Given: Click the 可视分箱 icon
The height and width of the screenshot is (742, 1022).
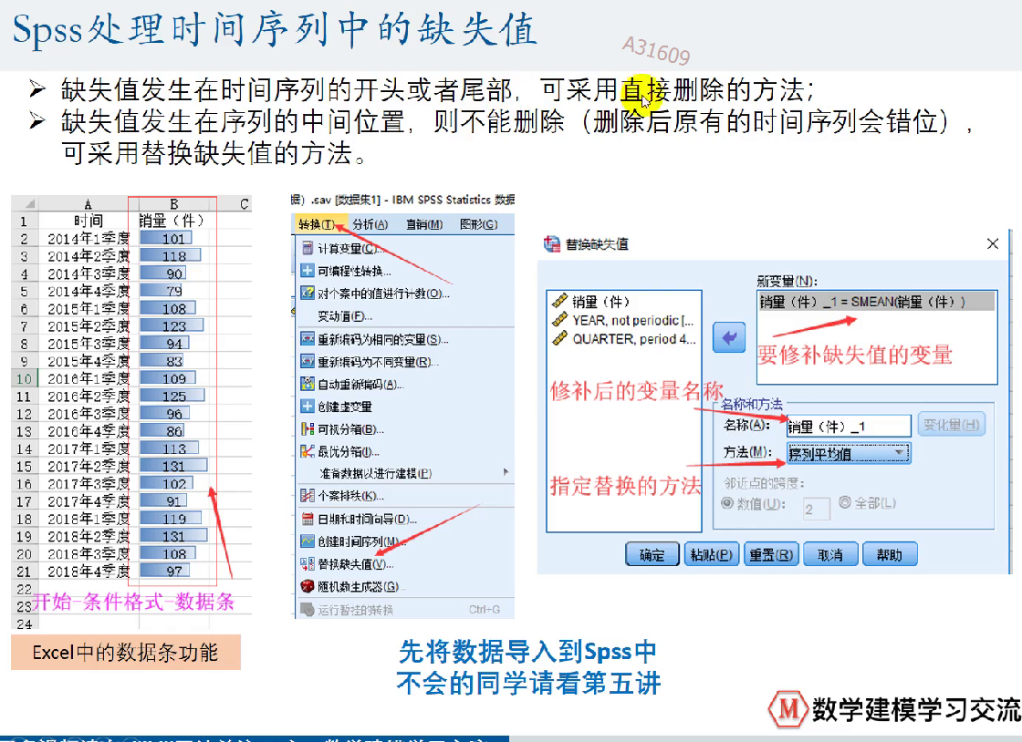Looking at the screenshot, I should pyautogui.click(x=308, y=428).
